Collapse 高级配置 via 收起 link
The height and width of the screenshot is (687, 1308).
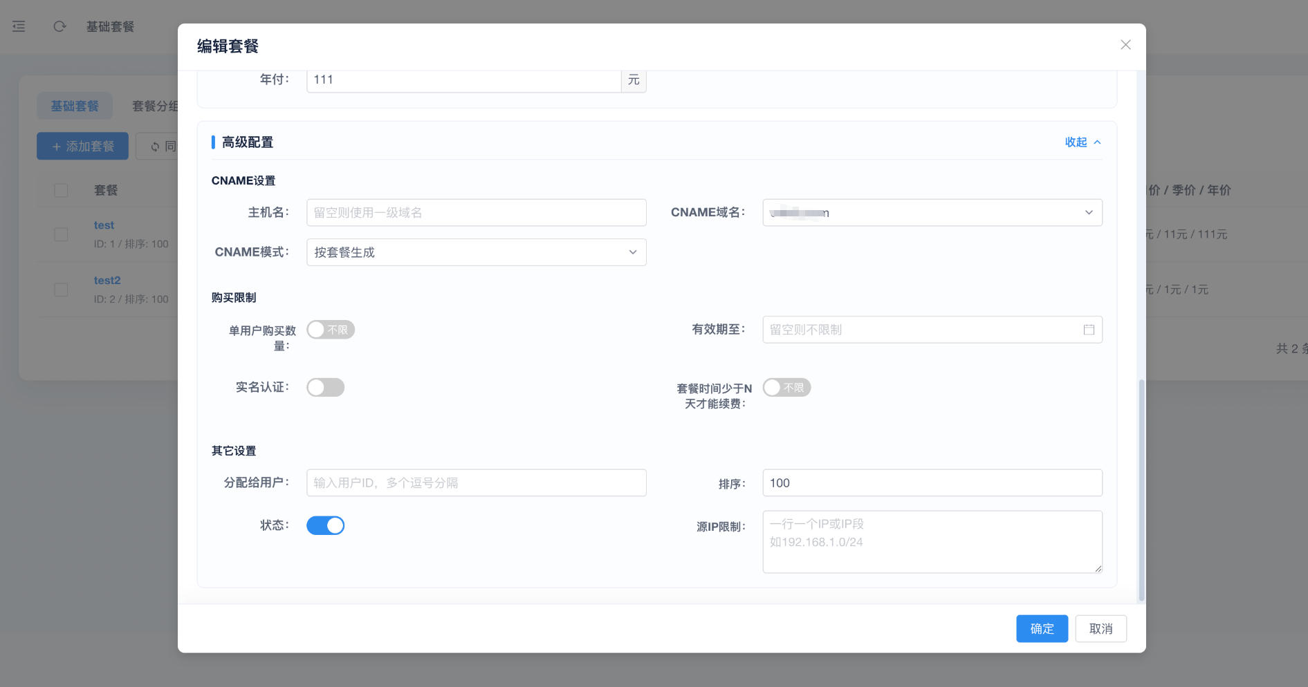1083,142
